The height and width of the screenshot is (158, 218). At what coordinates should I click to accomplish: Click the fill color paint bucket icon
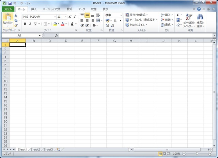tap(55, 24)
